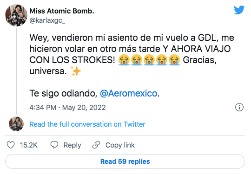251x174 pixels.
Task: Click the Copy link text label
Action: click(x=120, y=145)
